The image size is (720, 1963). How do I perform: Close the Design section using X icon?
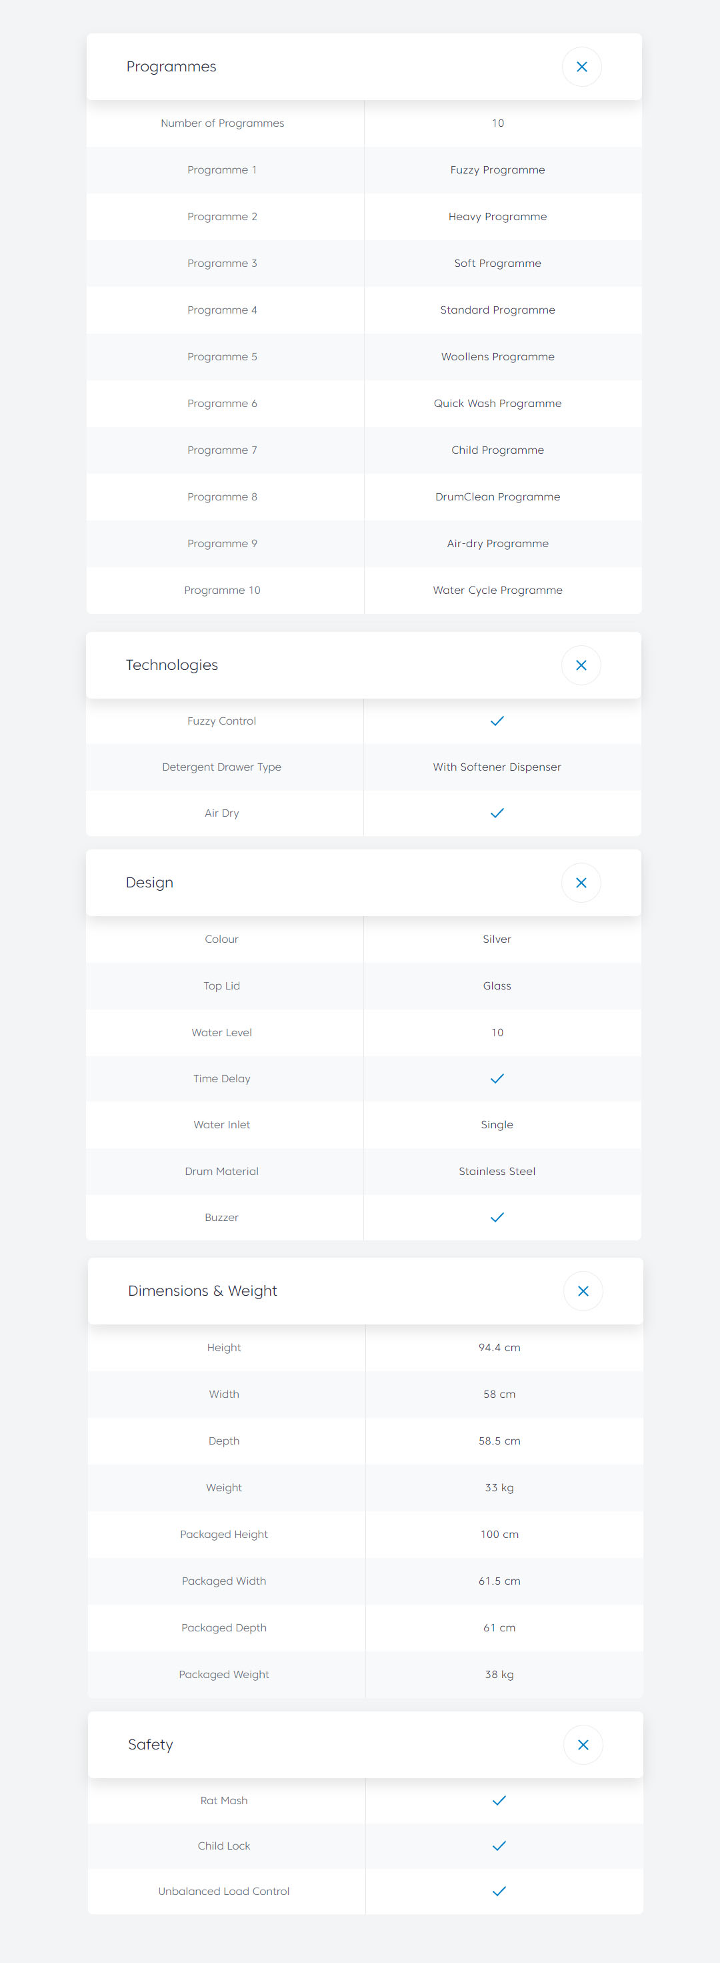(x=581, y=883)
